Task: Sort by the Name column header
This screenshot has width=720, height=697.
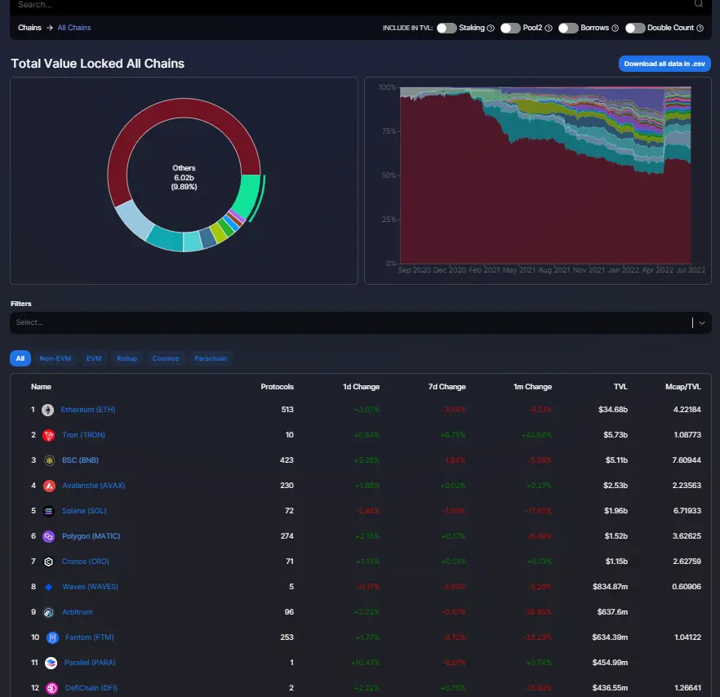Action: click(41, 387)
